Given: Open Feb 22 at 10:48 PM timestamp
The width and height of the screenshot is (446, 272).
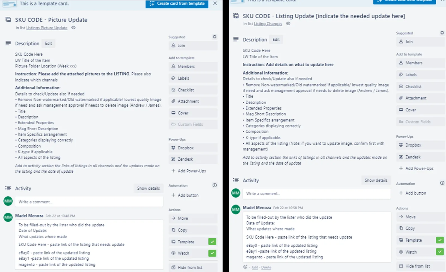Looking at the screenshot, I should pyautogui.click(x=61, y=216).
